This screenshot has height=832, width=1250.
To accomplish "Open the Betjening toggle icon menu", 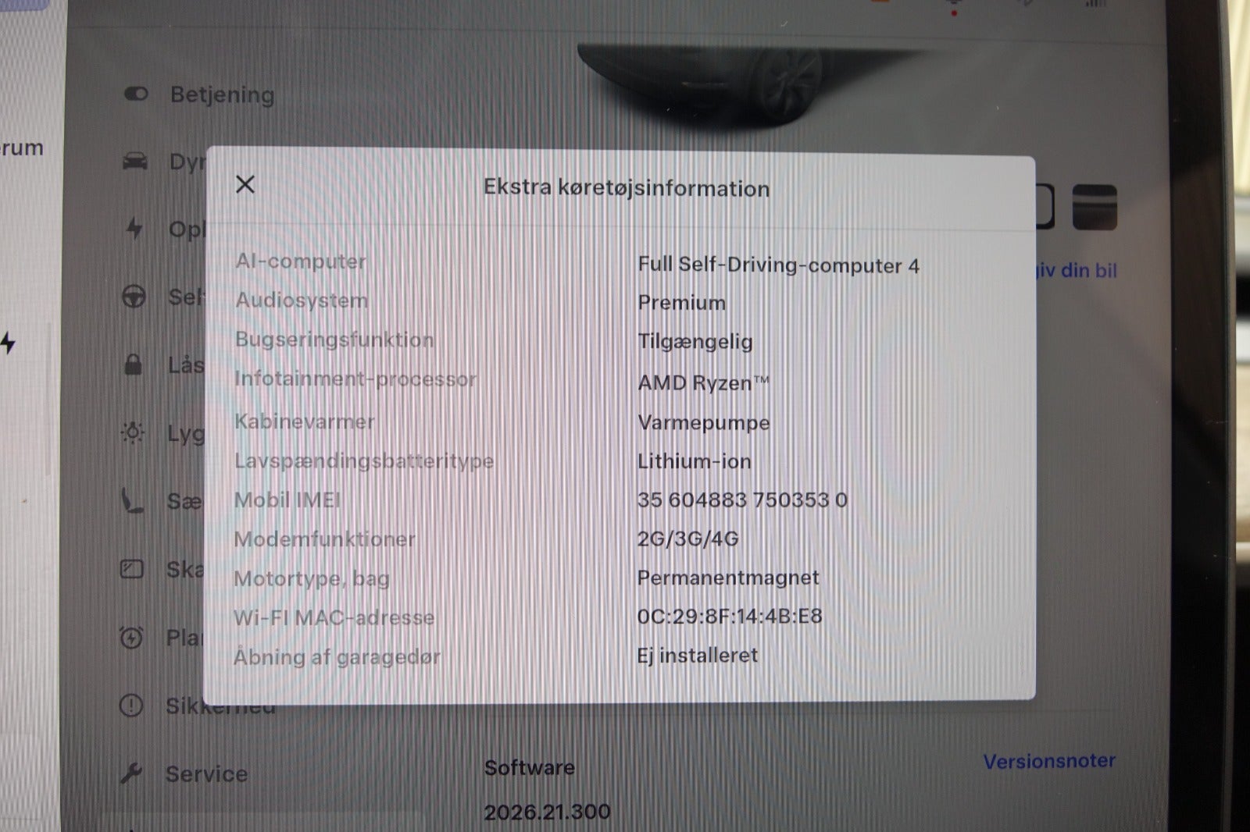I will pyautogui.click(x=136, y=94).
